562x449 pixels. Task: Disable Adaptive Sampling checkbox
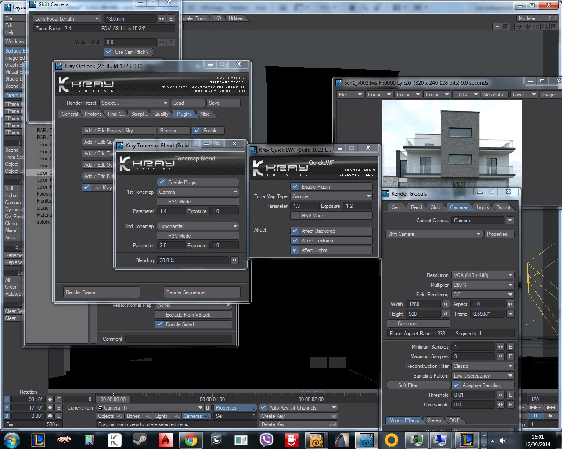(x=457, y=385)
